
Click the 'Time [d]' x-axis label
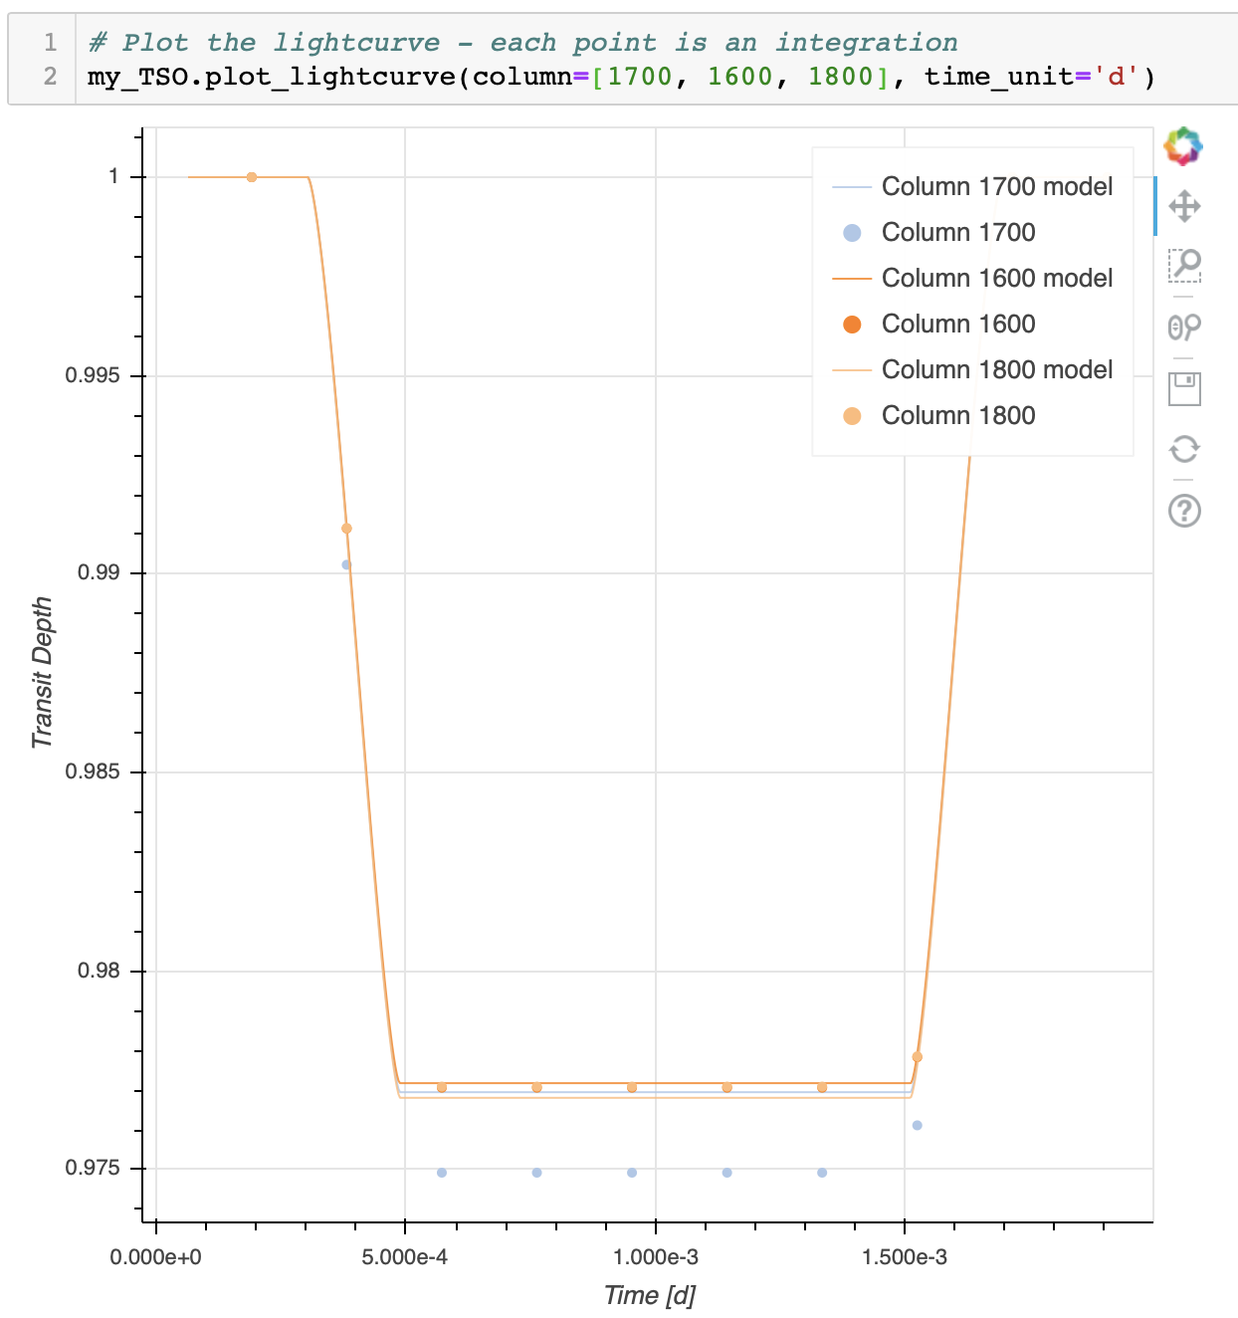click(x=650, y=1295)
